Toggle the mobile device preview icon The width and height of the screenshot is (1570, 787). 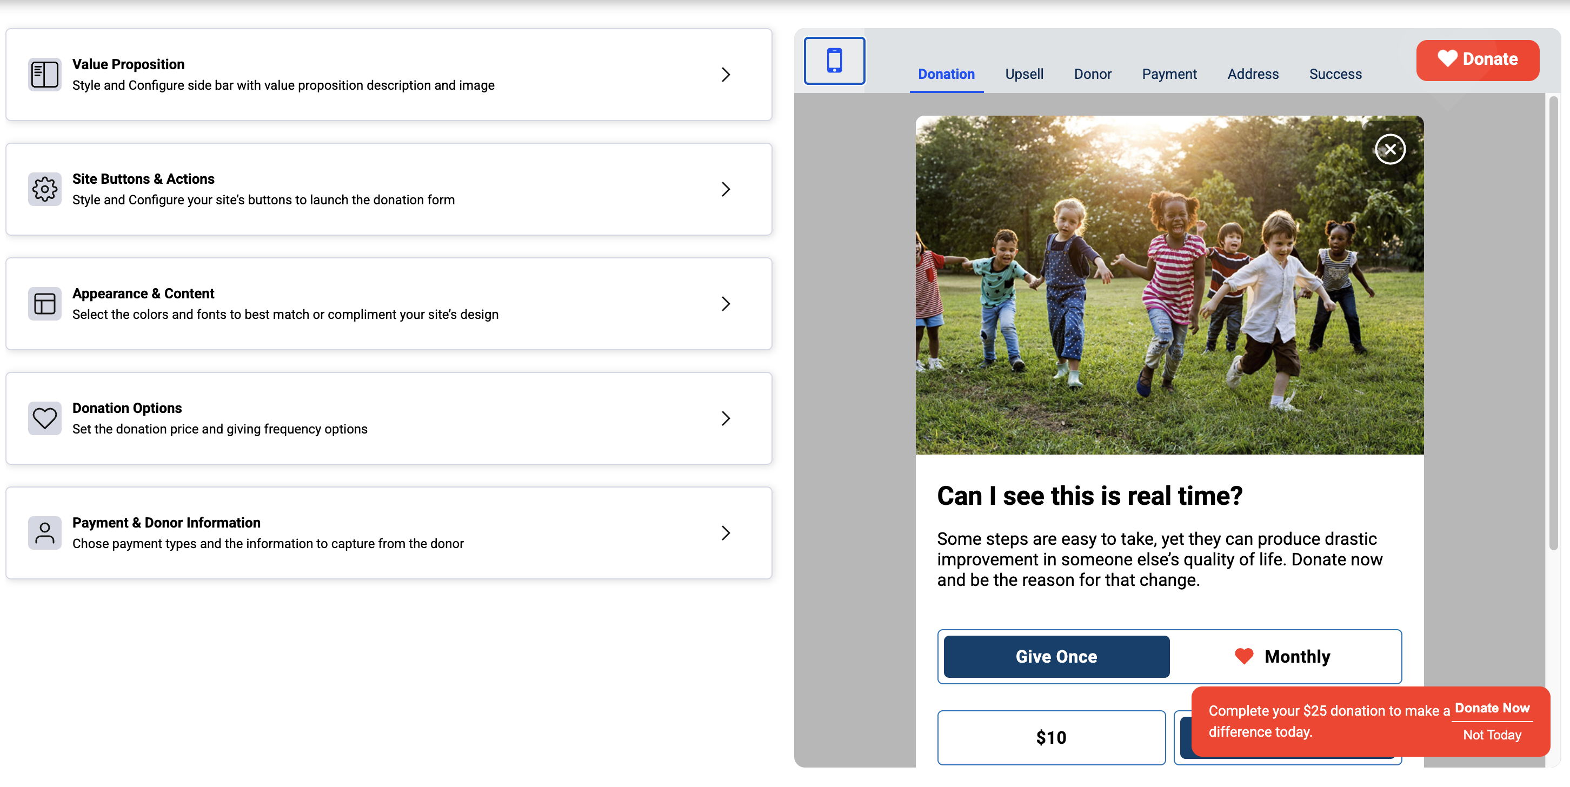pos(834,61)
